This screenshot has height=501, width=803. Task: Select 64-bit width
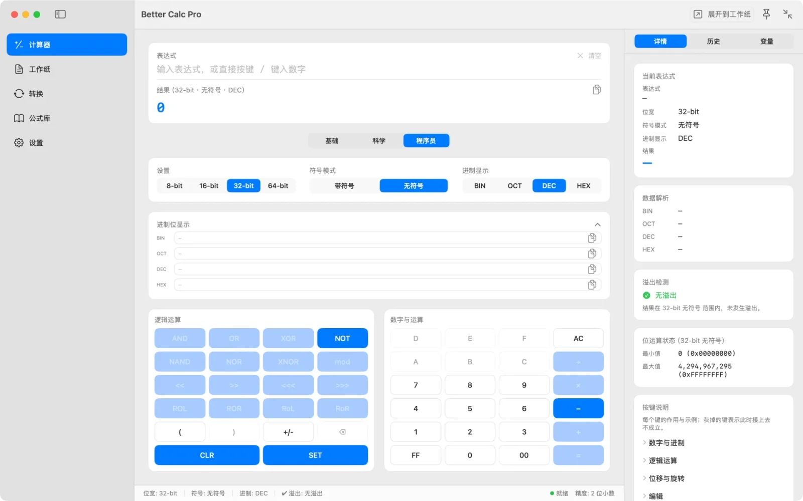point(278,186)
